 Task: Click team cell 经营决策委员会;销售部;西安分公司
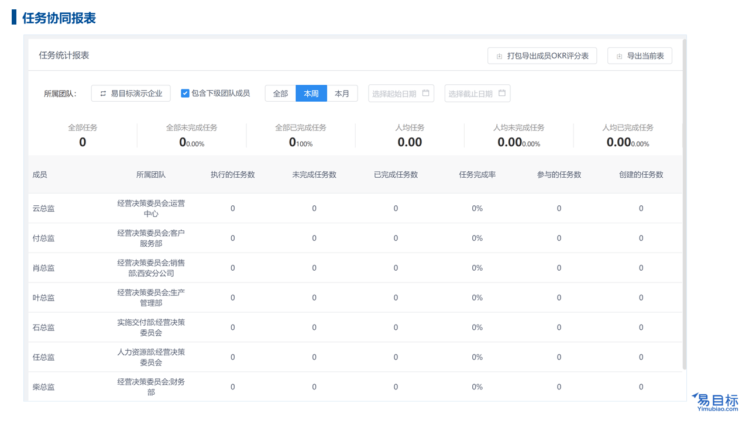pos(151,268)
